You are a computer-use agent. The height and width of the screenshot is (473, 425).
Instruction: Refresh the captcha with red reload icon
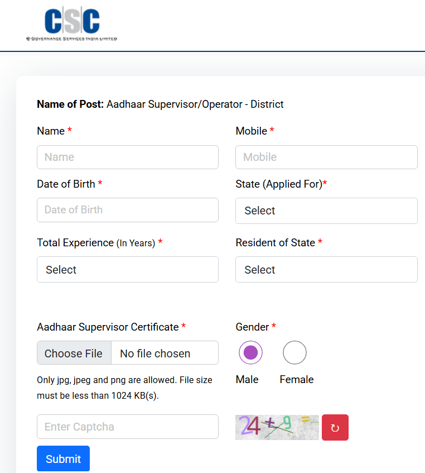coord(335,428)
